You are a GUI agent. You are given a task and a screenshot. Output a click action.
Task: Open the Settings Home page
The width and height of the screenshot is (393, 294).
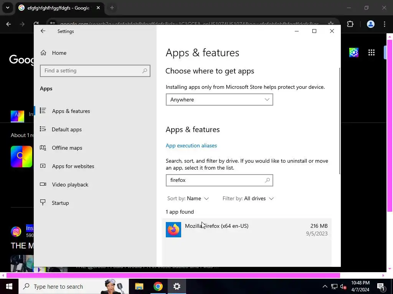59,53
